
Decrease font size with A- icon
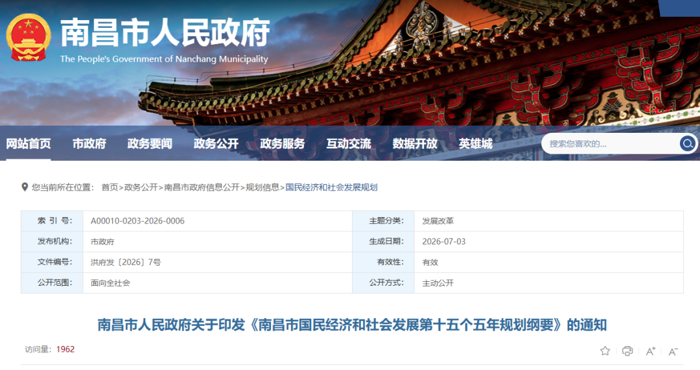[673, 352]
